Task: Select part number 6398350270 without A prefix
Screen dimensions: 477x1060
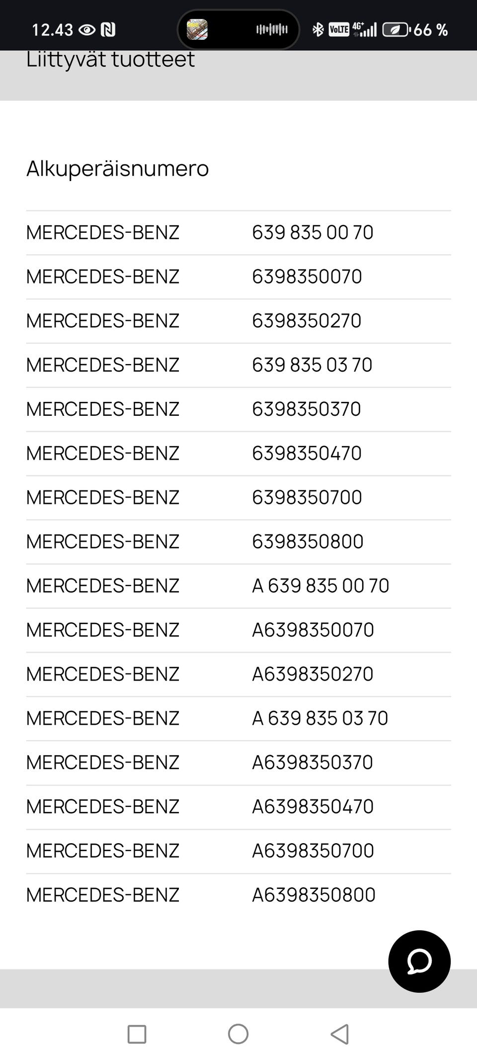Action: (307, 321)
